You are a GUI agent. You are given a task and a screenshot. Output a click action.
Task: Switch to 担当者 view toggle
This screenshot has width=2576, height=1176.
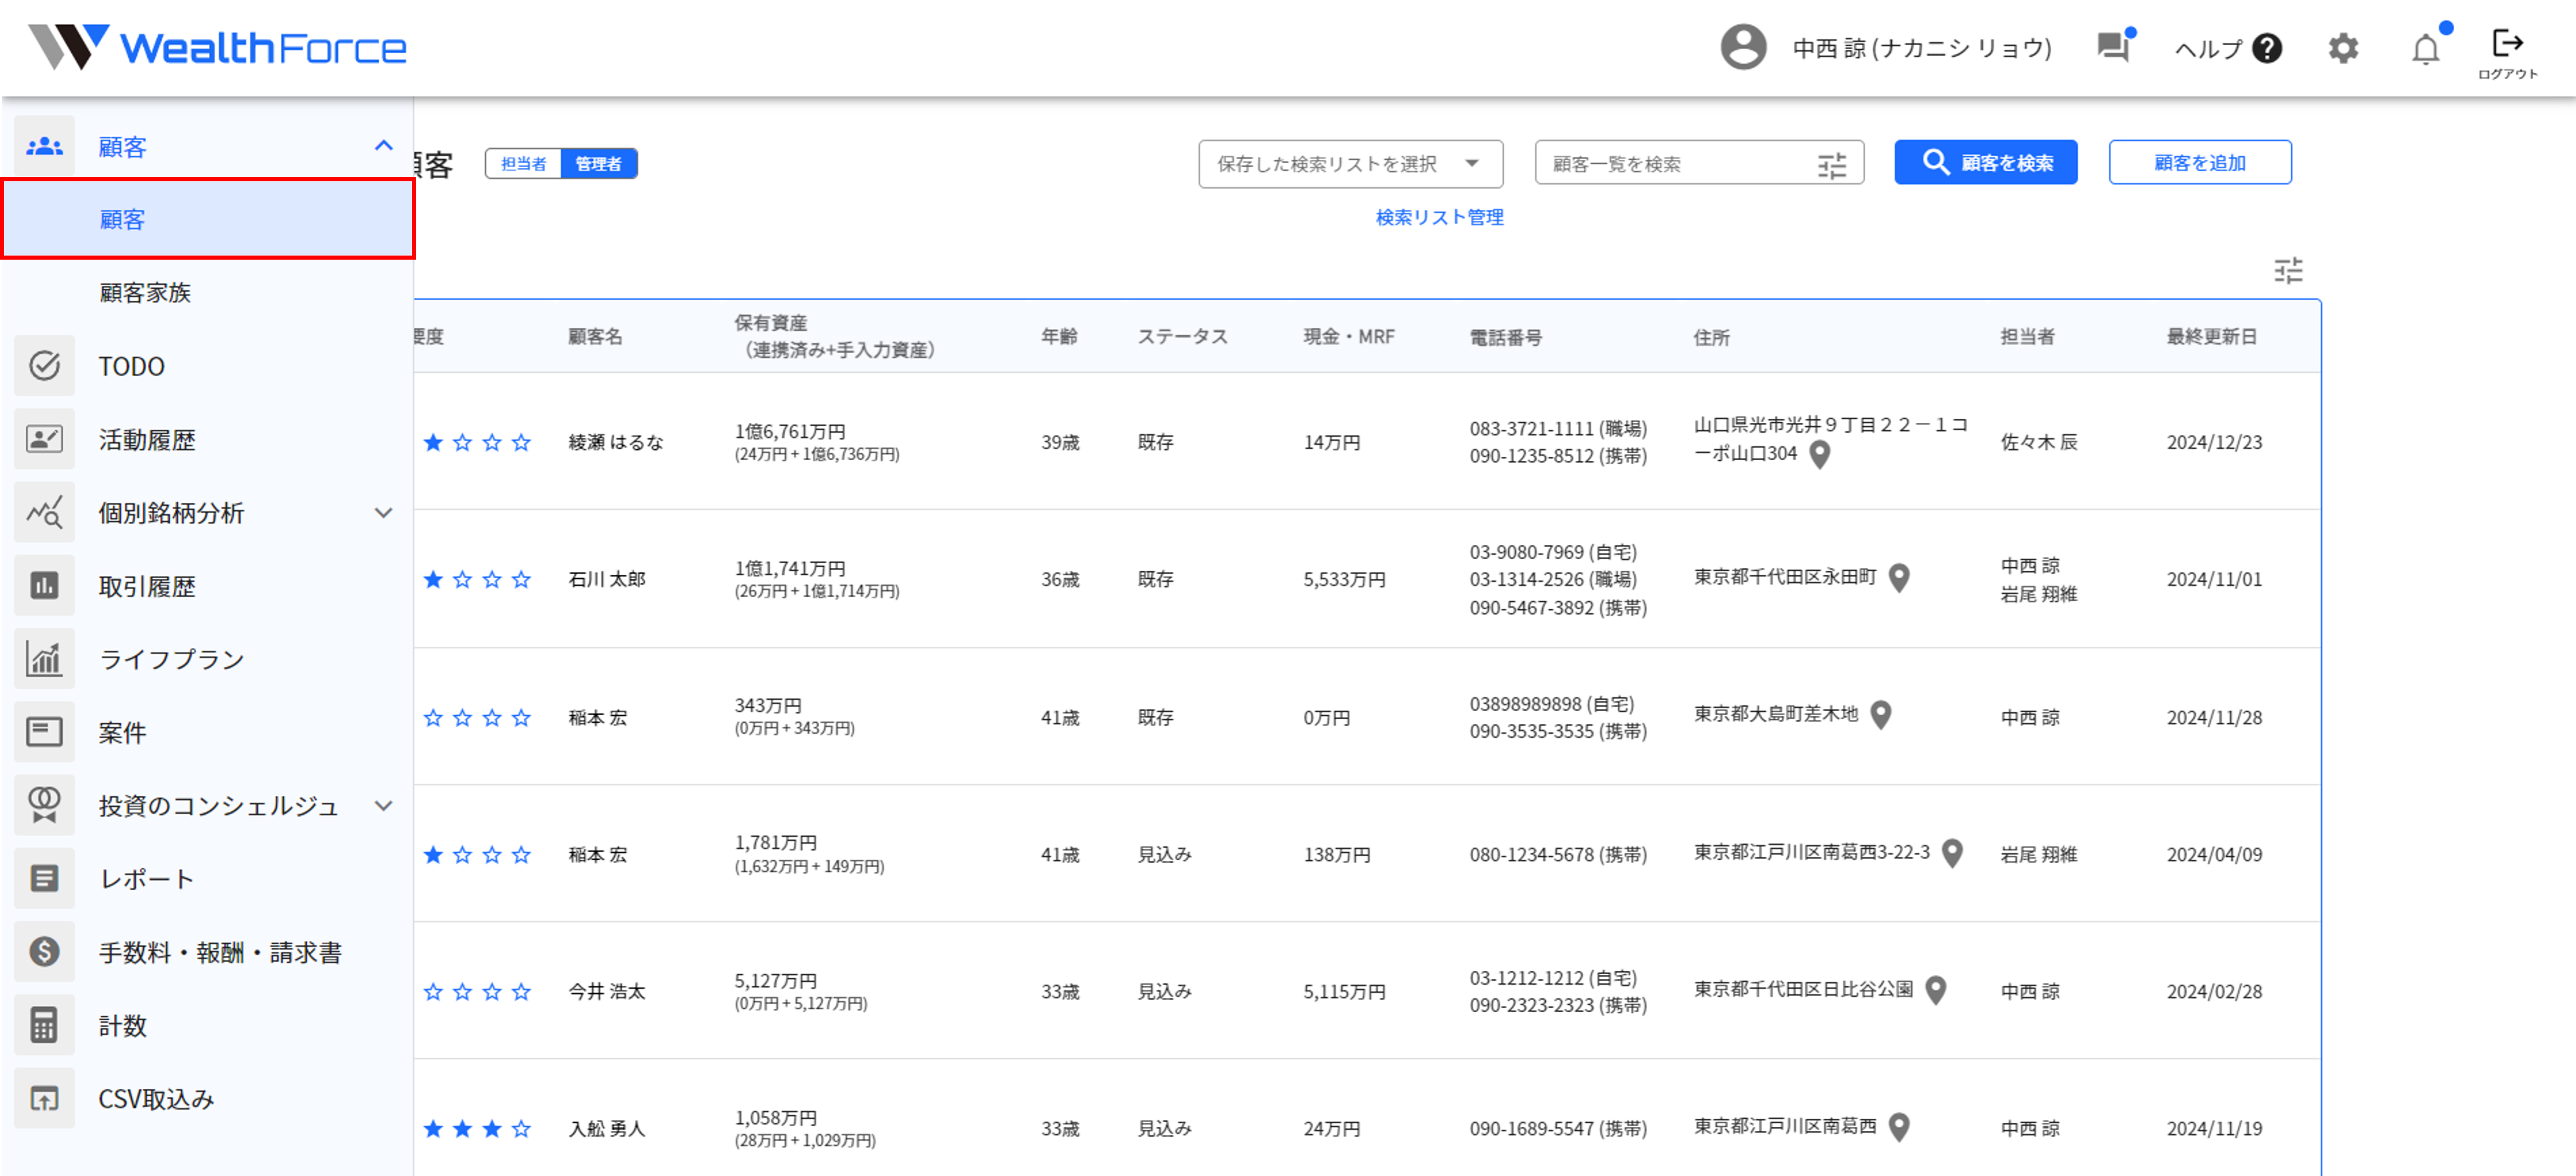click(x=523, y=164)
